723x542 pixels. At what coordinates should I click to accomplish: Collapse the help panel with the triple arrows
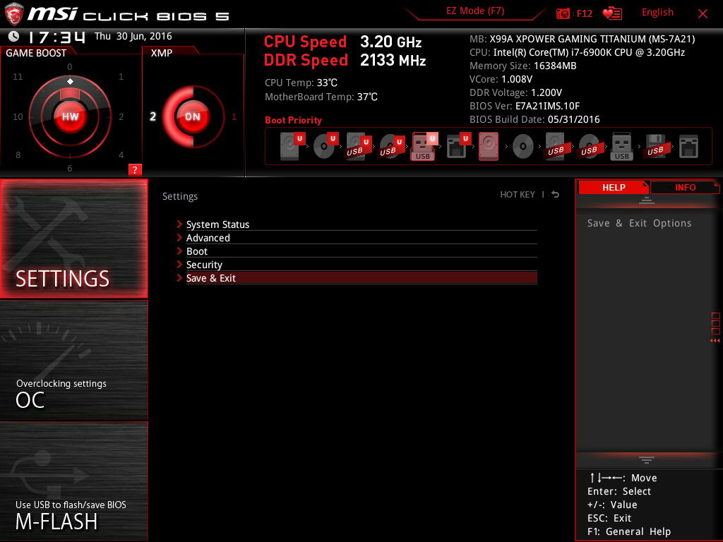[715, 341]
